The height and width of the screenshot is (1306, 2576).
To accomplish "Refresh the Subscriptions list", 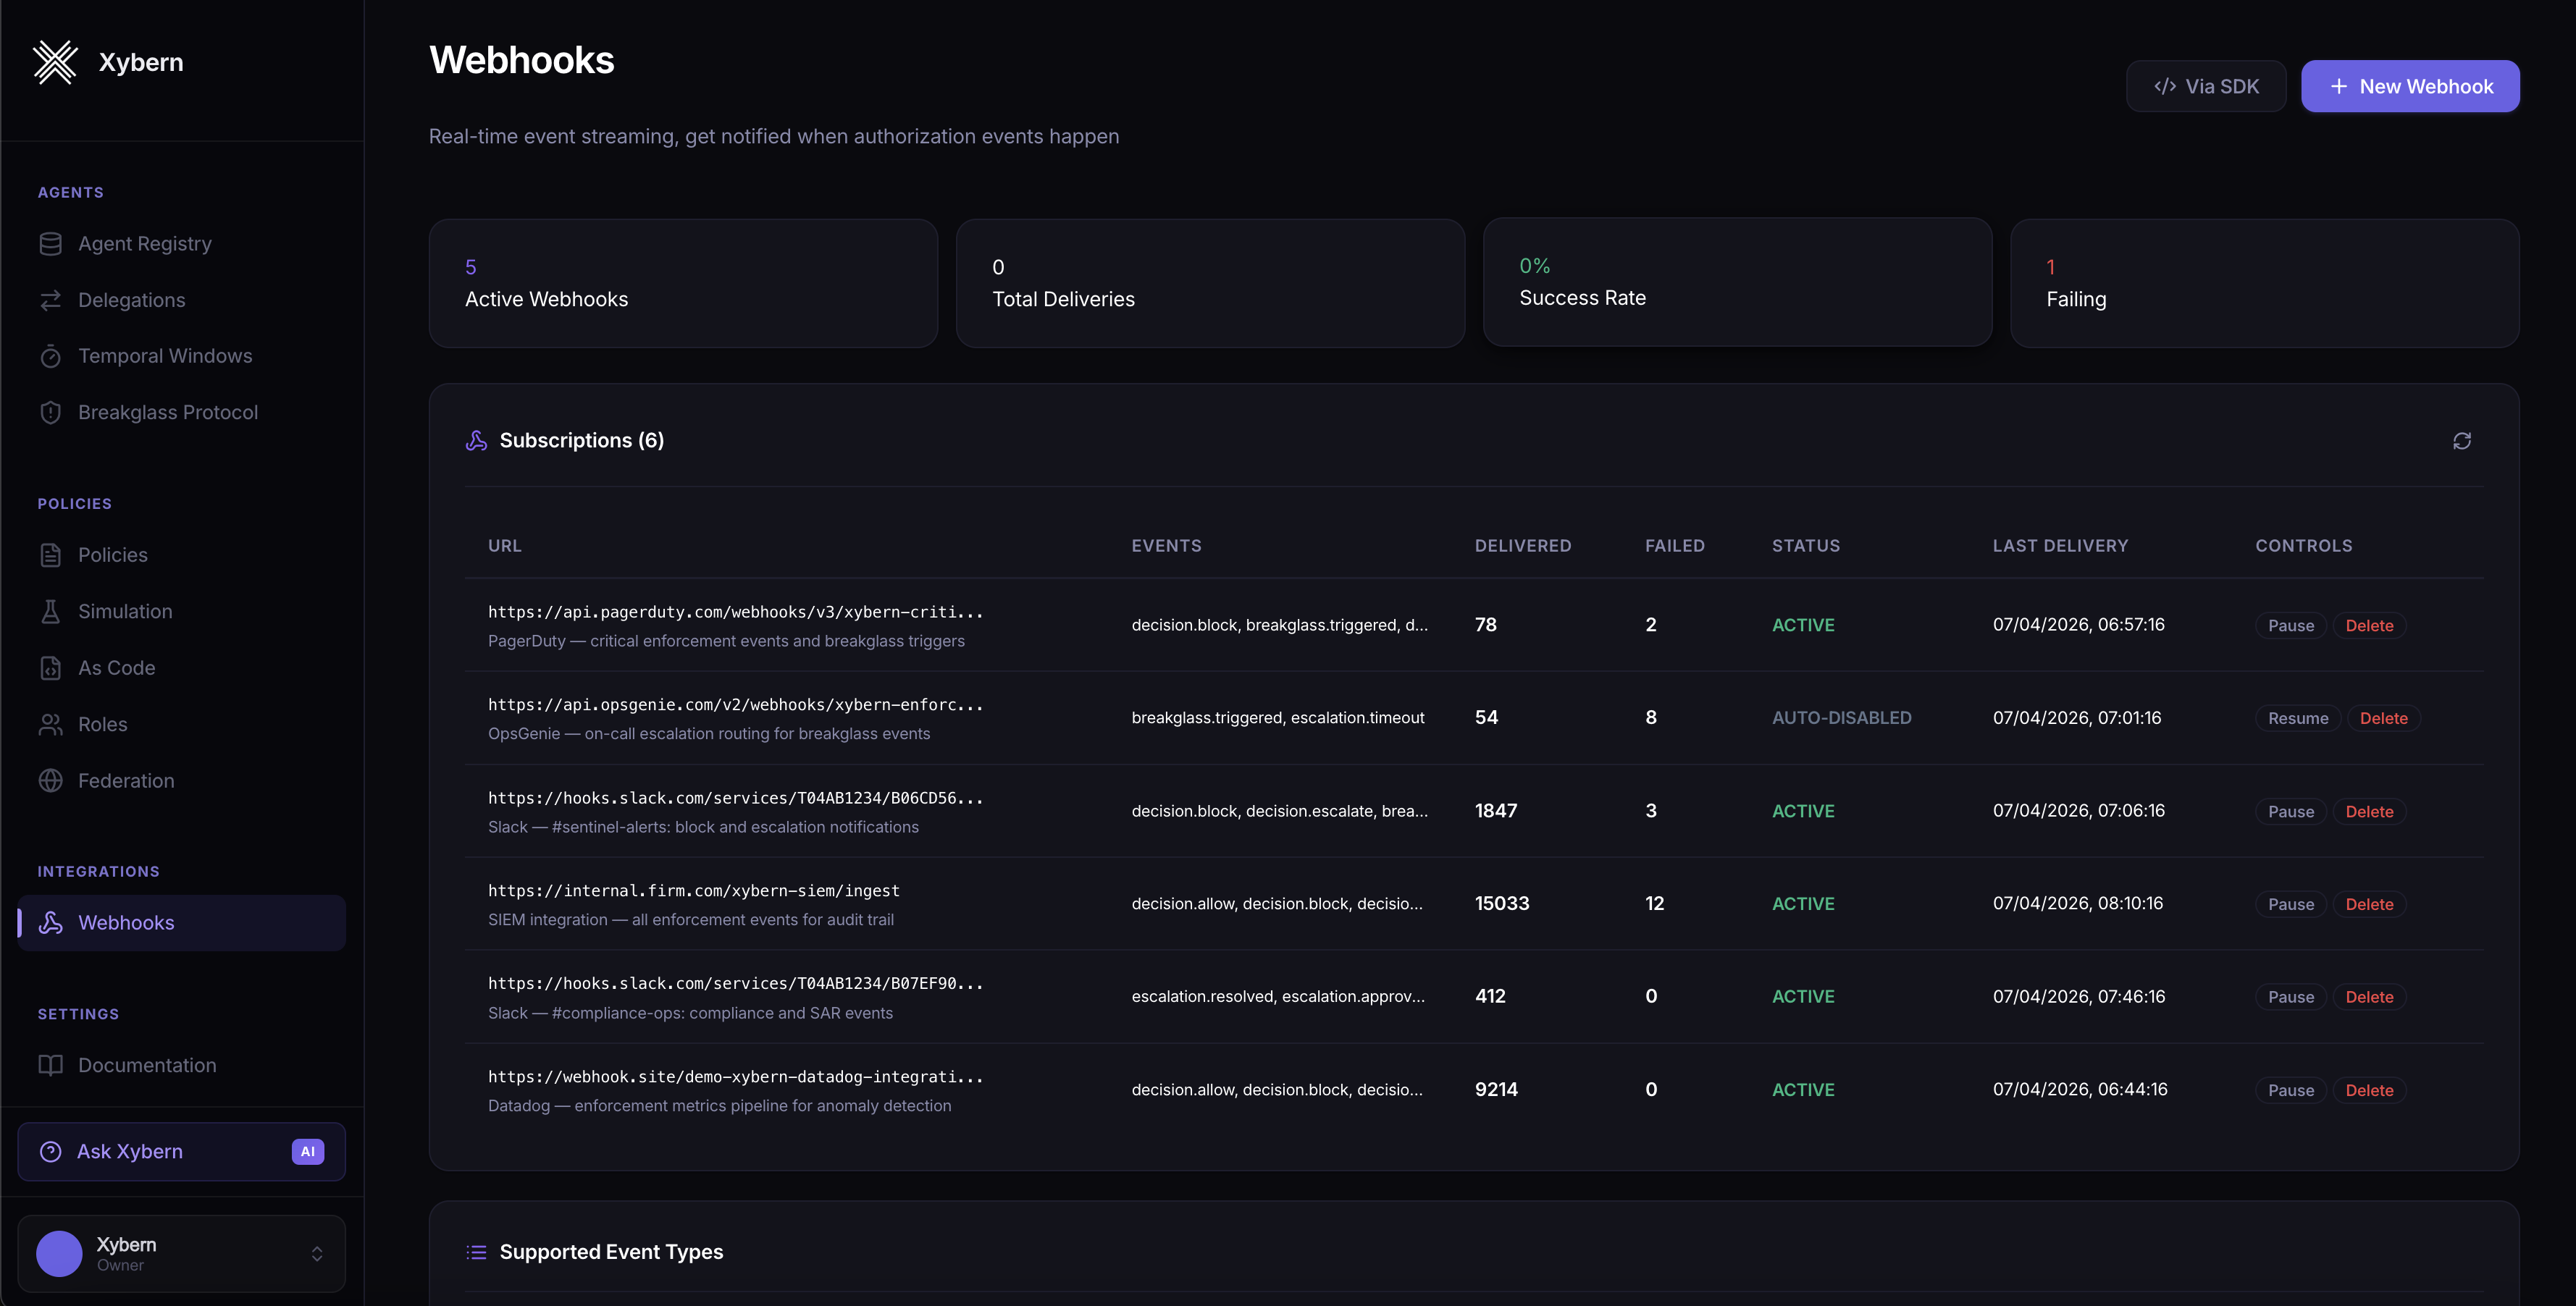I will tap(2463, 440).
